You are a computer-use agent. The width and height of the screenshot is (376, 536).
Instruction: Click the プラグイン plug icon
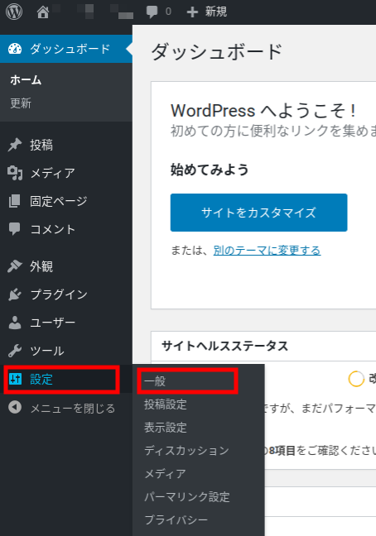point(15,294)
